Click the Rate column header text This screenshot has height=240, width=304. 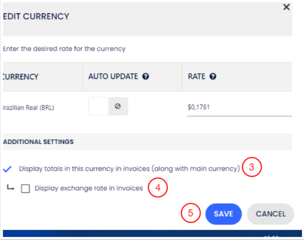point(196,77)
